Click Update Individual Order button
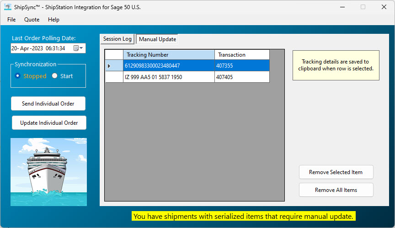 [49, 122]
